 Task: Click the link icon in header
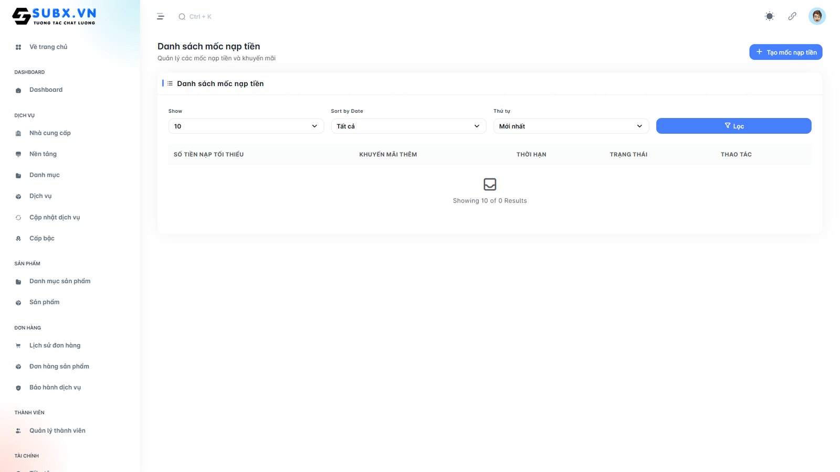(x=792, y=16)
